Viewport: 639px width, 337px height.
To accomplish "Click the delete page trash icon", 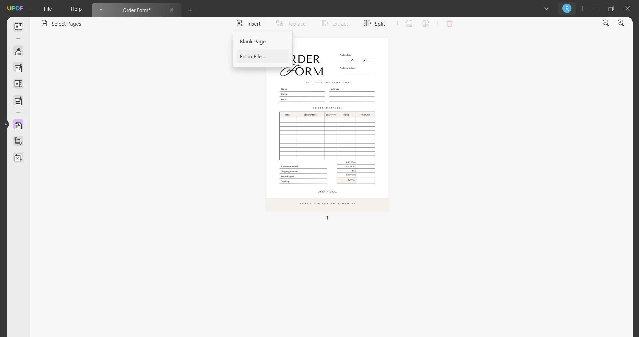I will point(450,24).
